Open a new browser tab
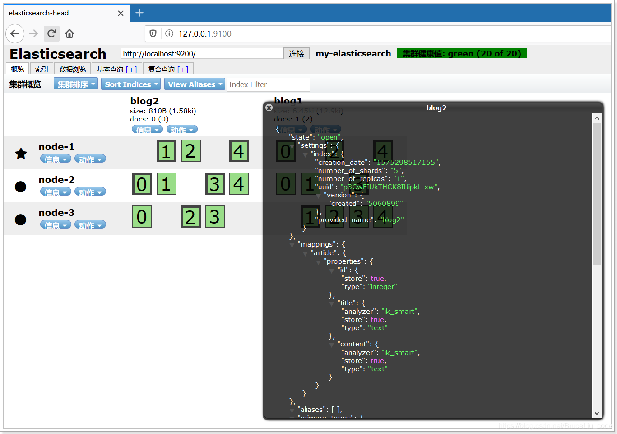 click(139, 13)
